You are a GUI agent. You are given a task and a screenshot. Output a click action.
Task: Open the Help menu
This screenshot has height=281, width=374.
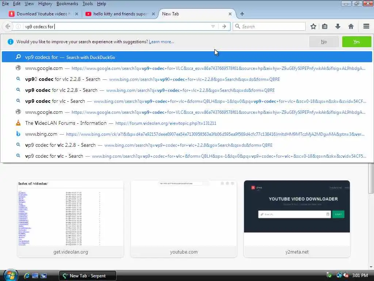coord(102,4)
